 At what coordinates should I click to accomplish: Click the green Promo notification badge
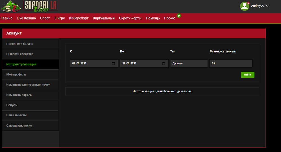pyautogui.click(x=179, y=15)
